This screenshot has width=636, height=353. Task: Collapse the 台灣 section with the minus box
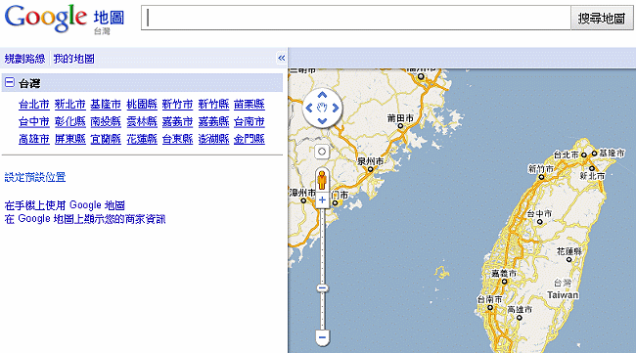(x=10, y=83)
